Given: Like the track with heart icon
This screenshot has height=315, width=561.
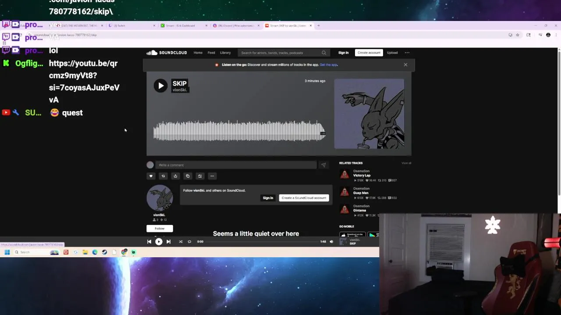Looking at the screenshot, I should tap(151, 176).
